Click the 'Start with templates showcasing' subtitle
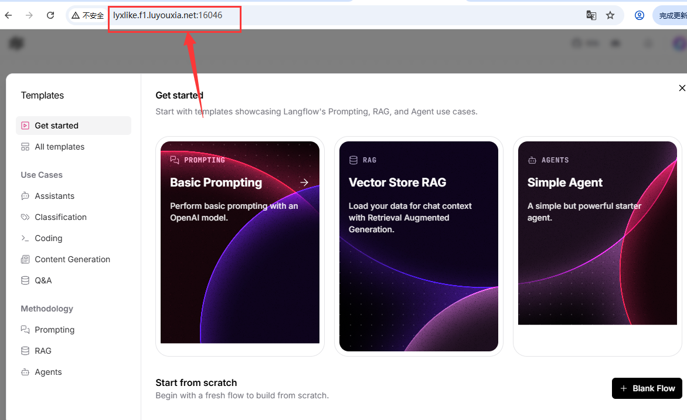This screenshot has height=420, width=687. tap(317, 111)
